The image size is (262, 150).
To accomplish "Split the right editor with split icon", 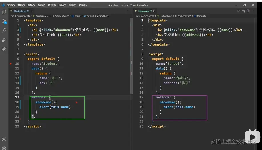I will tap(248, 11).
